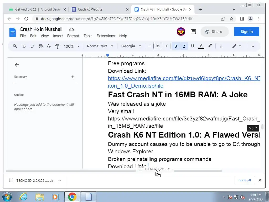
Task: Switch to Get Android 11 tab
Action: click(37, 9)
